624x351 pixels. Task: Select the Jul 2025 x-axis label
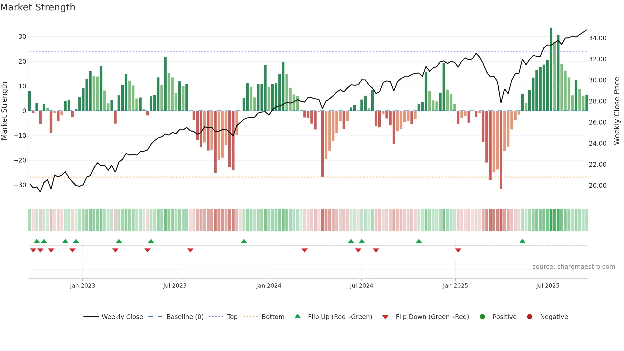[x=548, y=285]
